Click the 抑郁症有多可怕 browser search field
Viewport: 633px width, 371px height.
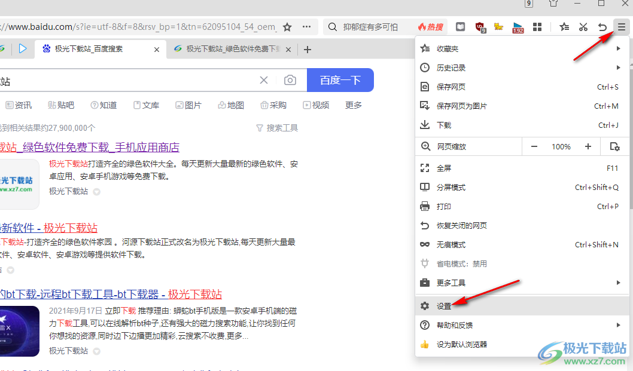coord(370,27)
